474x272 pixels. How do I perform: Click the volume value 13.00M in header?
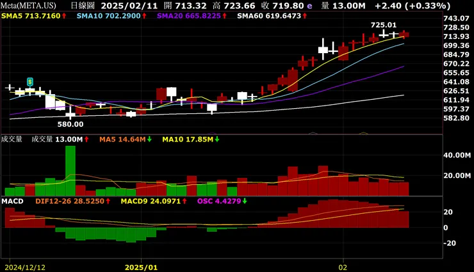[x=348, y=6]
